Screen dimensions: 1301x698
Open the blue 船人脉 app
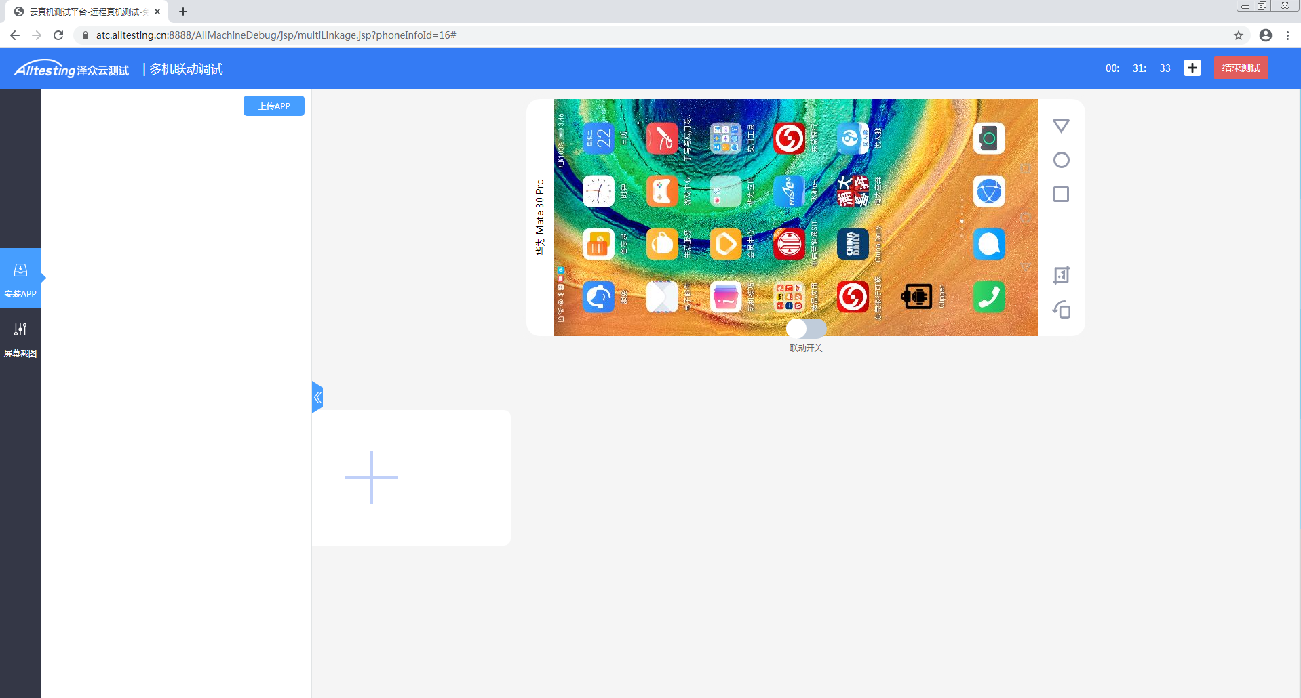[x=853, y=138]
